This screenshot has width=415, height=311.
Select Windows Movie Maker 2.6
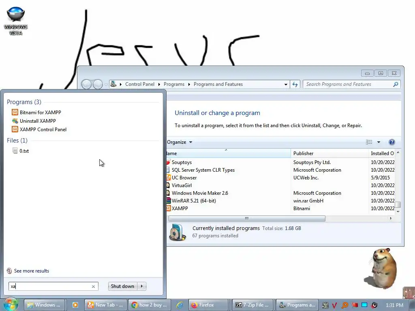point(280,193)
